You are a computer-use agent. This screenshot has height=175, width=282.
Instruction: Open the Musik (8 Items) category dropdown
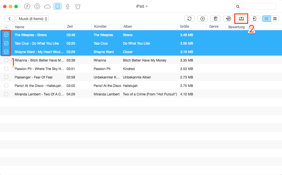pyautogui.click(x=32, y=19)
